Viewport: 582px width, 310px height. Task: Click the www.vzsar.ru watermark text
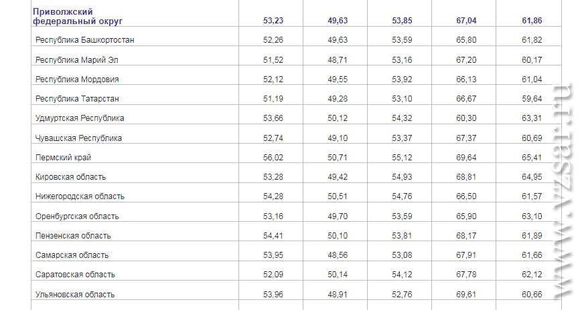(x=563, y=190)
